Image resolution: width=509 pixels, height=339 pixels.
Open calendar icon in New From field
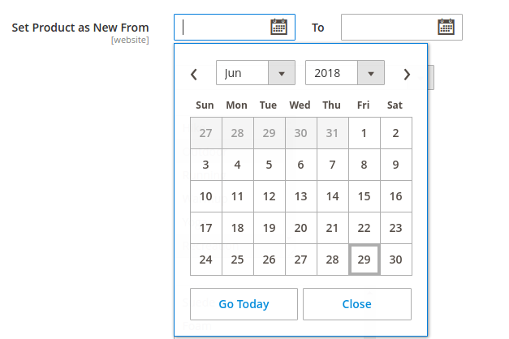278,27
